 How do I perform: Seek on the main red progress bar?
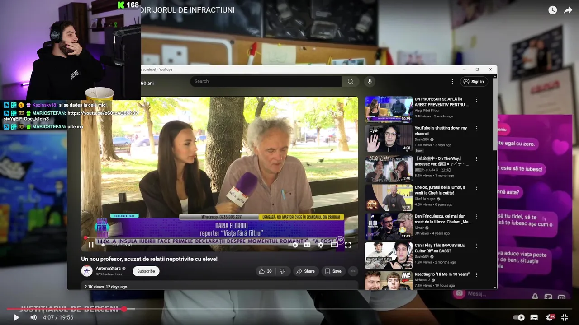[289, 309]
